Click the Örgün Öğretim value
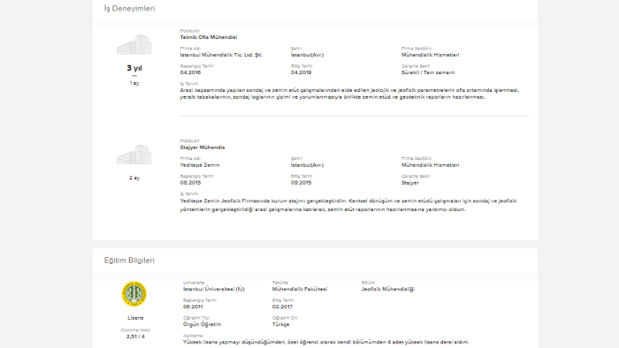The width and height of the screenshot is (619, 348). [x=202, y=325]
